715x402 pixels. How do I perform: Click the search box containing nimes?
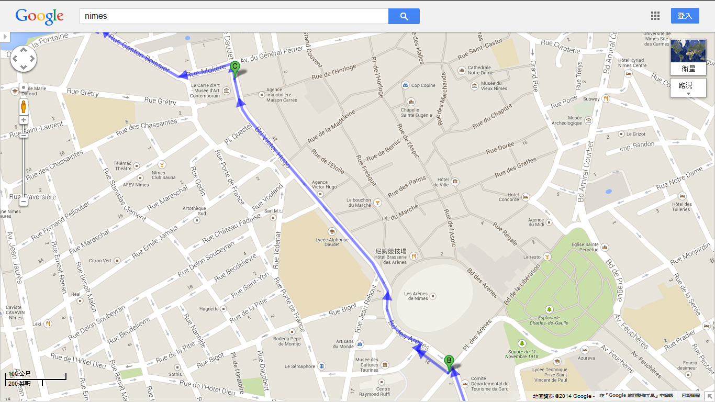[x=234, y=16]
